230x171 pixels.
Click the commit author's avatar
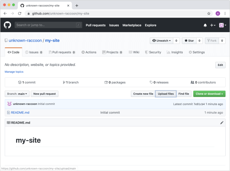pyautogui.click(x=9, y=104)
